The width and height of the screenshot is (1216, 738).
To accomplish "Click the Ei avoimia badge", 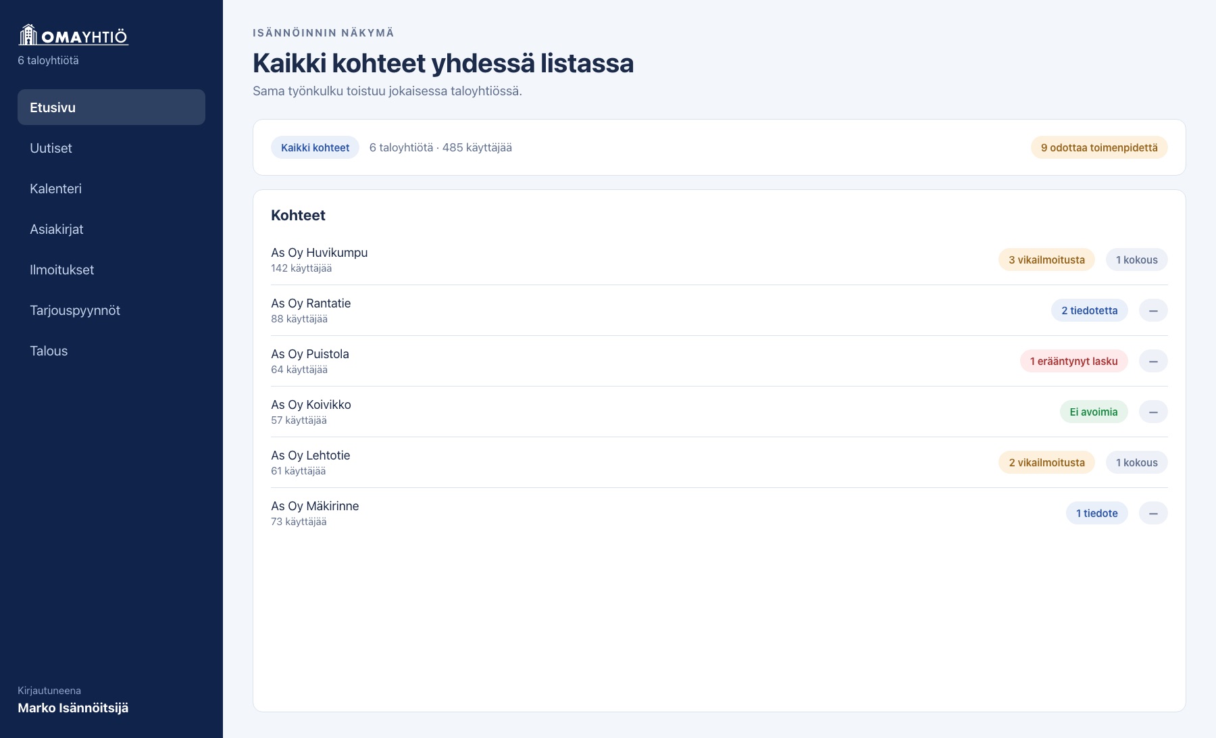I will pyautogui.click(x=1094, y=412).
